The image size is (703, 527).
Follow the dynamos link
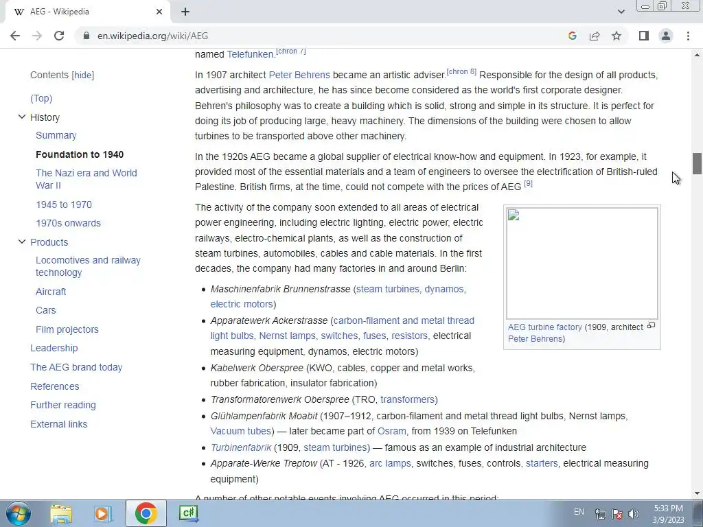444,289
